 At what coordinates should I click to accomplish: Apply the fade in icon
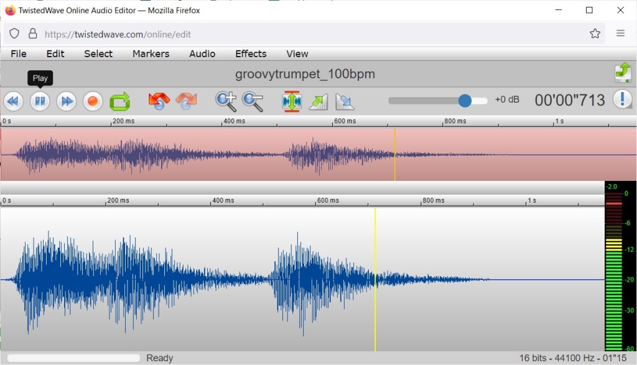[x=318, y=101]
